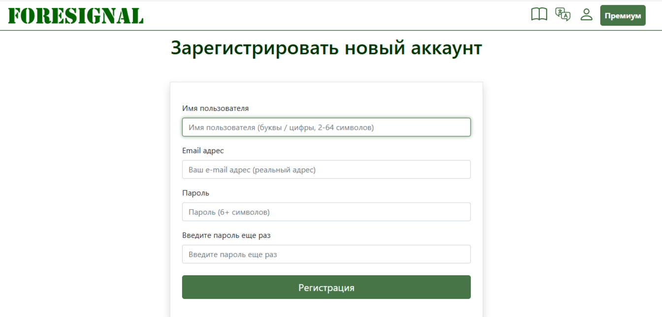Click the Зарегистрировать новый аккаунт heading
Screen dimensions: 662x317
coord(326,48)
